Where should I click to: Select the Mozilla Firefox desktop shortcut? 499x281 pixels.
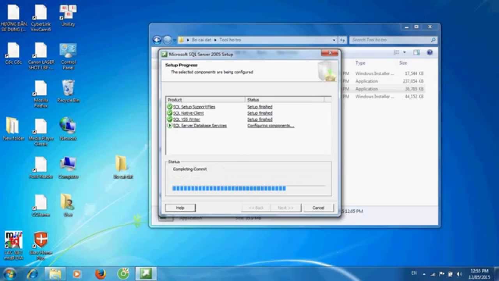pos(41,94)
